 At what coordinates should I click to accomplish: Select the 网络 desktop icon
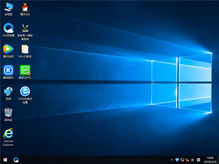tap(8, 93)
